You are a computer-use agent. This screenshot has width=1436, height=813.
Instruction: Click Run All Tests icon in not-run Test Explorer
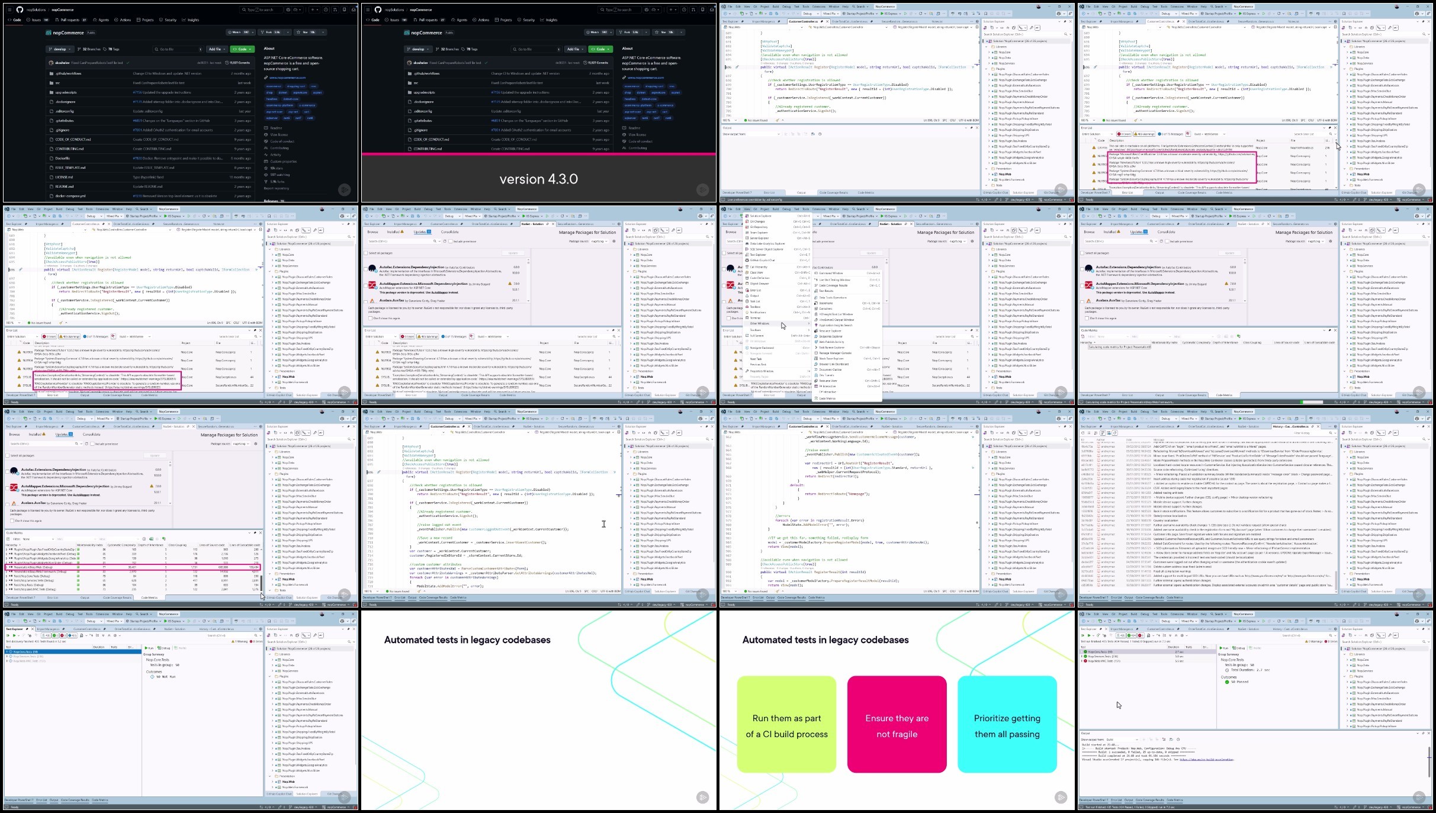click(8, 635)
